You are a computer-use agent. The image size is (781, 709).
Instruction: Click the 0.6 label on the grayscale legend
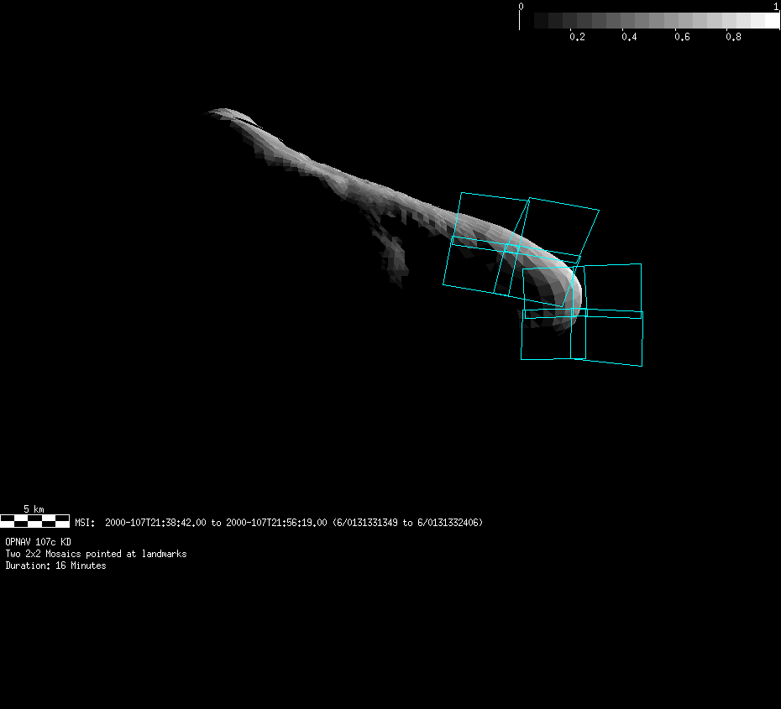pos(682,37)
